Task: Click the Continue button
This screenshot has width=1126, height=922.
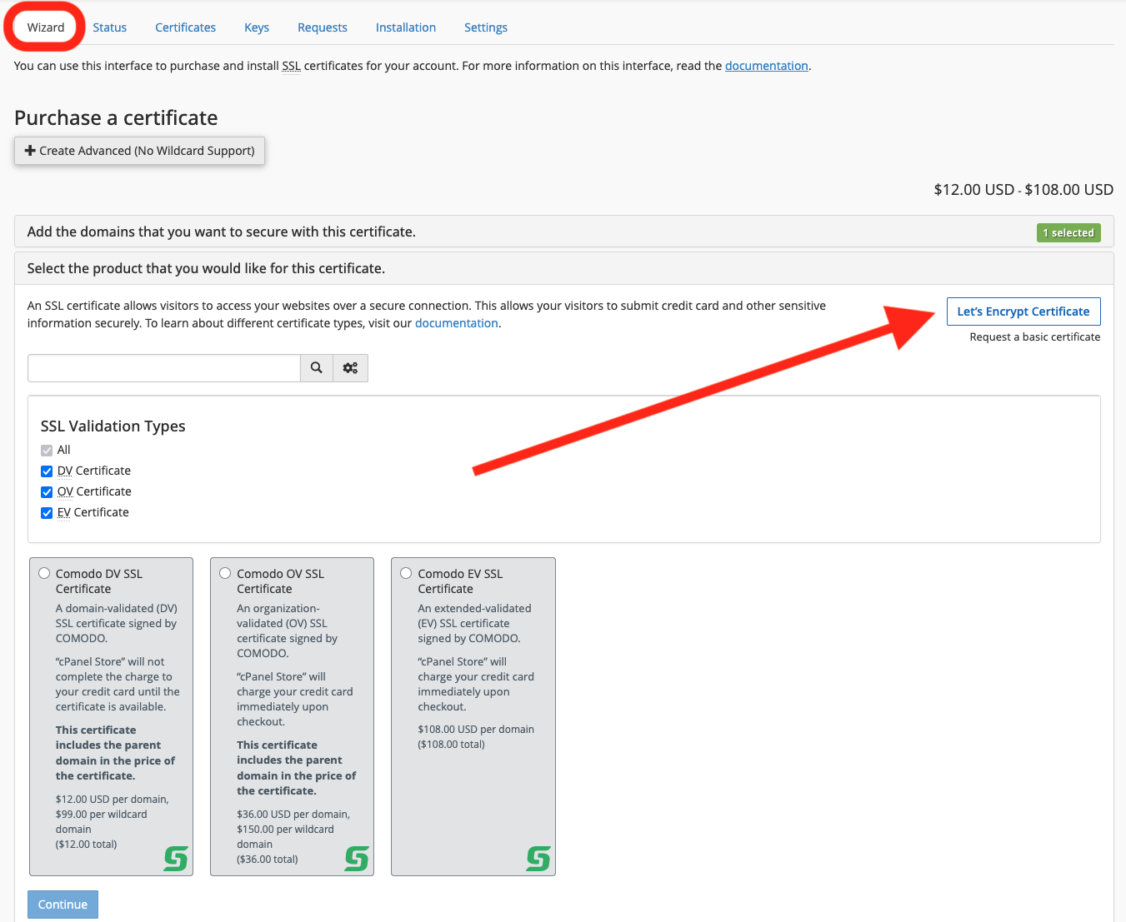Action: [63, 905]
